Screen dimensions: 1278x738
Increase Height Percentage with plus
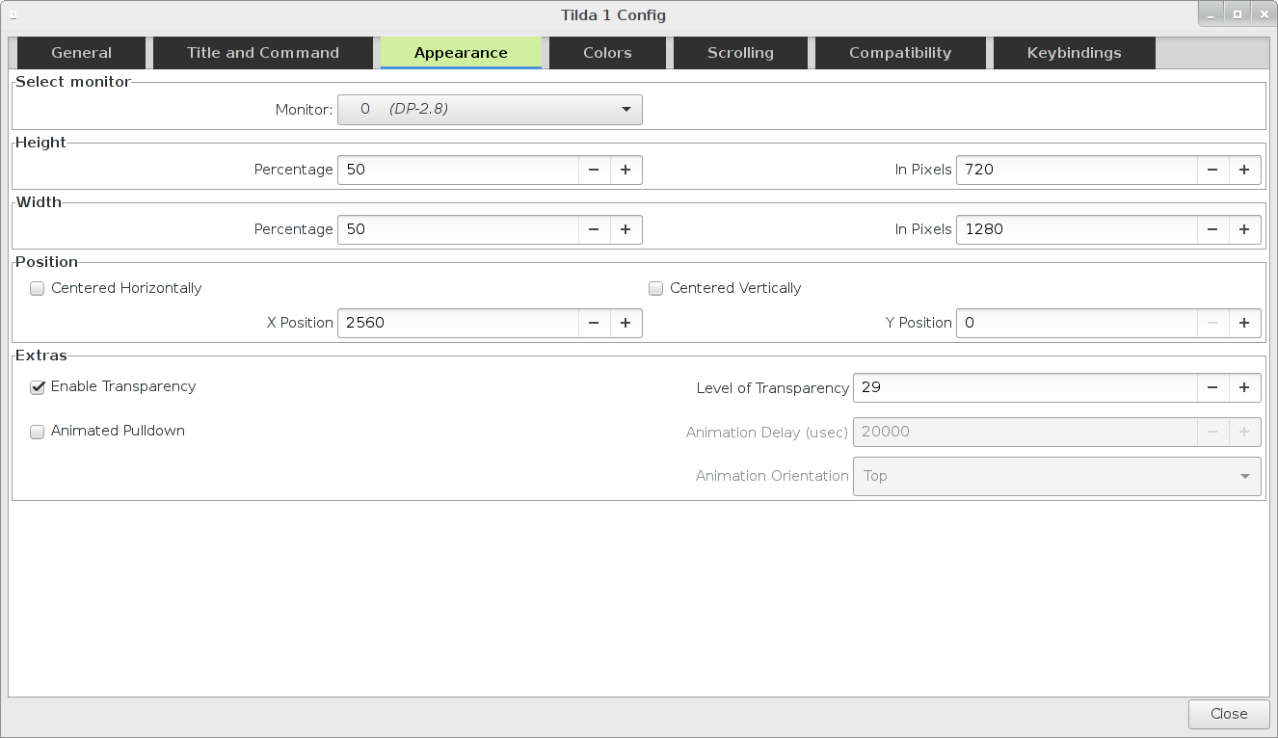[626, 170]
